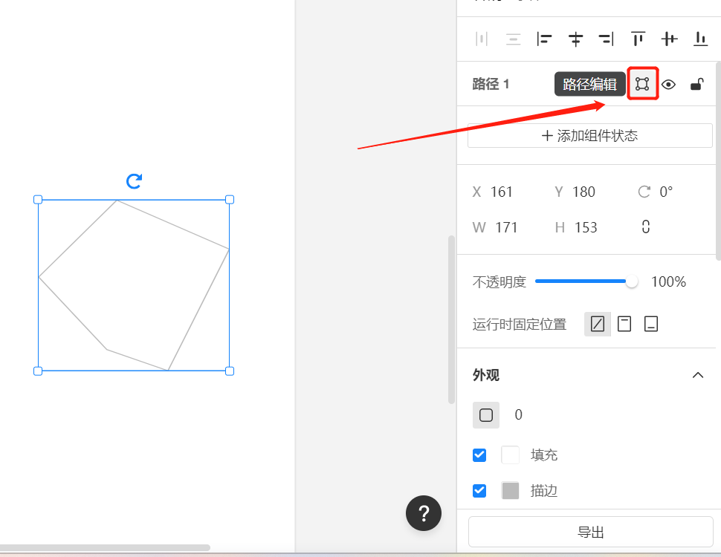Image resolution: width=721 pixels, height=557 pixels.
Task: Click the bottom-left selection handle
Action: click(38, 371)
